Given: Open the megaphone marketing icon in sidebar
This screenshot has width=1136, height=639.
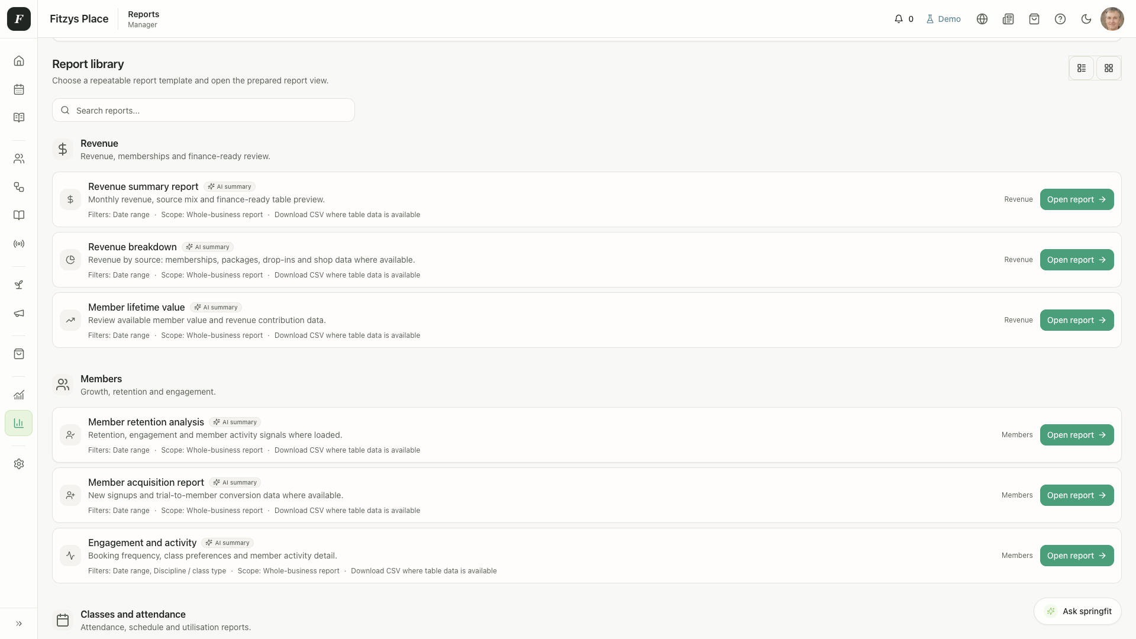Looking at the screenshot, I should point(19,313).
